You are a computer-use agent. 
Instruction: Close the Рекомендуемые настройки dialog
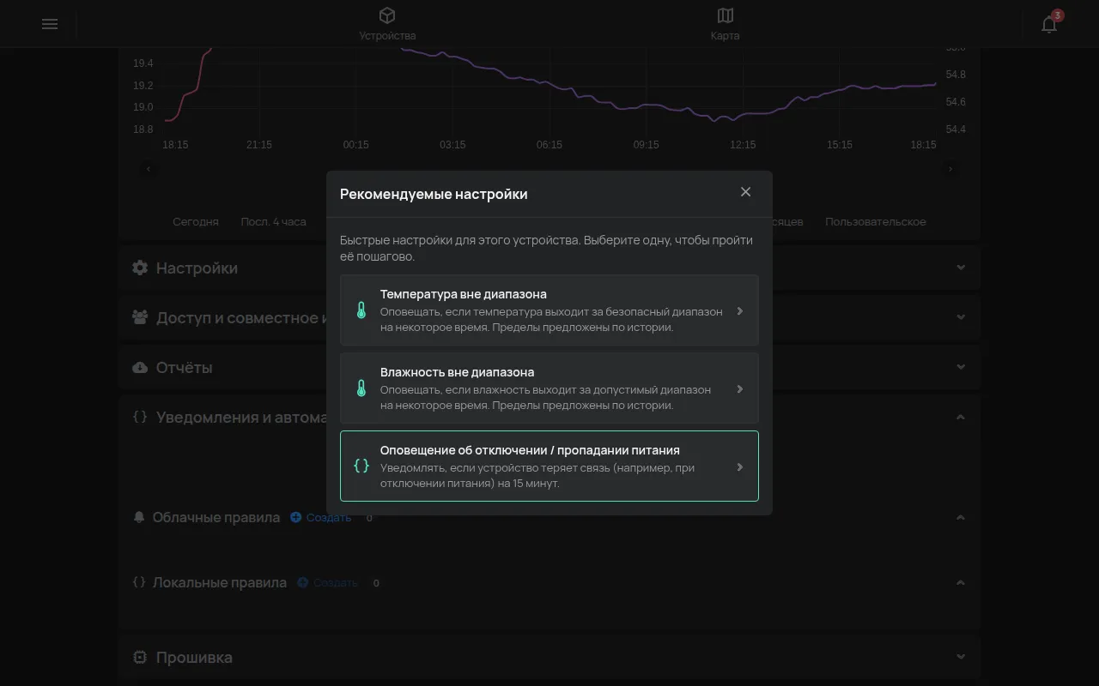745,192
